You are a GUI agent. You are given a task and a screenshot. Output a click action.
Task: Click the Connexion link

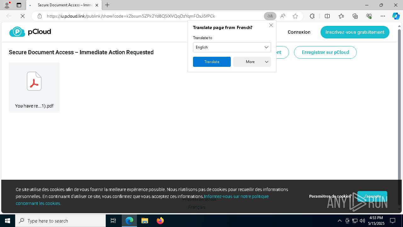click(299, 32)
